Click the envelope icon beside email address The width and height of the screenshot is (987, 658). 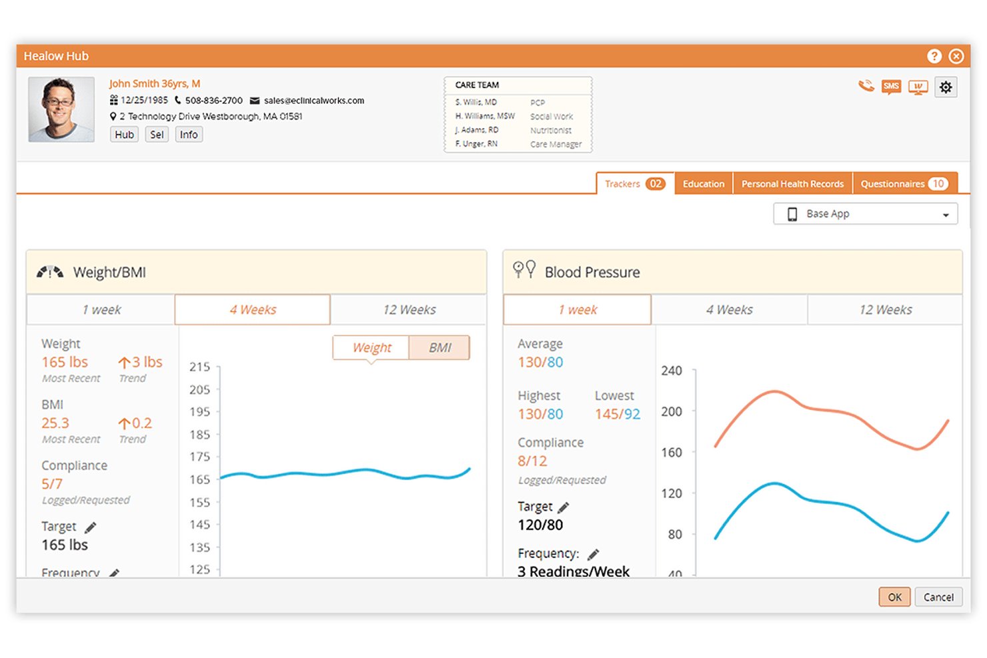point(255,101)
